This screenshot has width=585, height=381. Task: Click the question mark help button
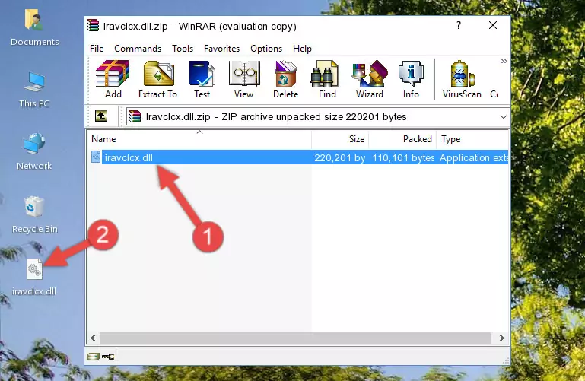(459, 25)
